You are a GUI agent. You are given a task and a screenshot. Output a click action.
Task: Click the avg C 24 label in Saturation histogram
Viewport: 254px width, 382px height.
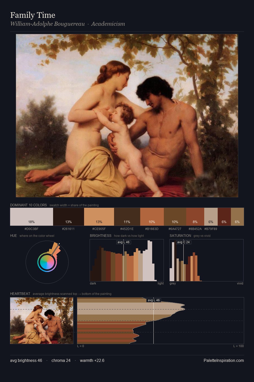click(x=183, y=242)
